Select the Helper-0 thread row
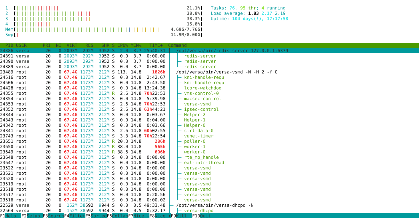Image resolution: width=419 pixels, height=218 pixels. pyautogui.click(x=209, y=125)
